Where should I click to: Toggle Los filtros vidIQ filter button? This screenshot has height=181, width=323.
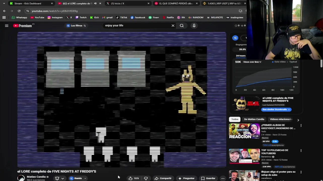click(76, 26)
